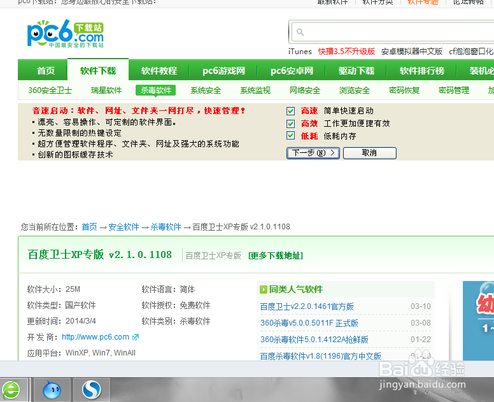494x402 pixels.
Task: Click the external link icon beside developer URL
Action: coord(136,337)
